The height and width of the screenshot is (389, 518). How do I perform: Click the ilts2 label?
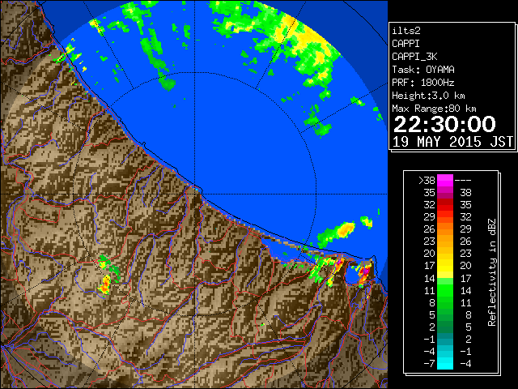click(x=406, y=31)
